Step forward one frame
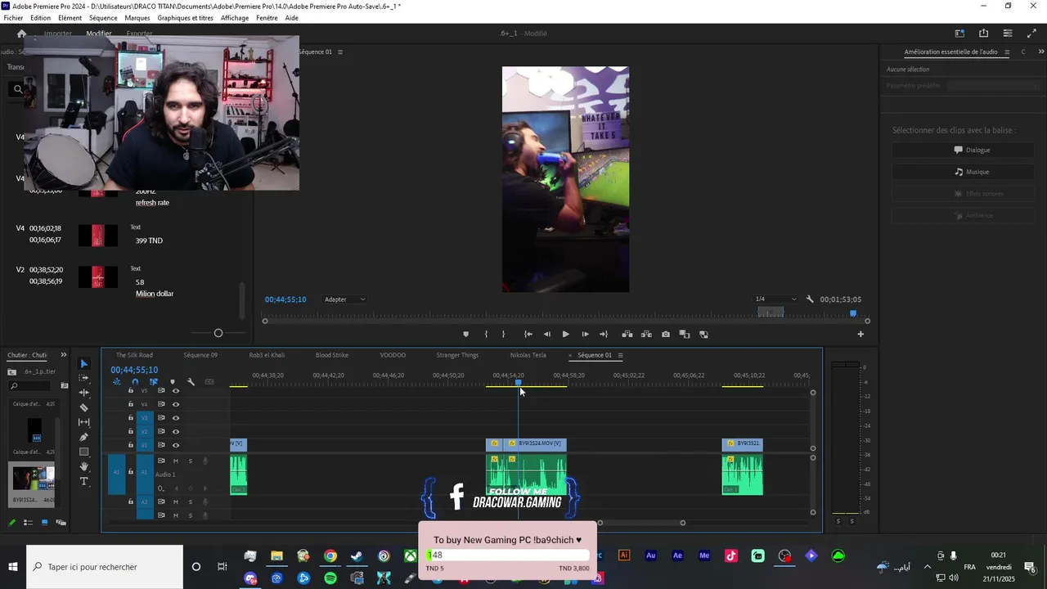 [x=585, y=334]
